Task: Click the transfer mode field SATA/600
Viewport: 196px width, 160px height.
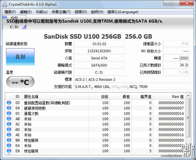Action: [99, 65]
